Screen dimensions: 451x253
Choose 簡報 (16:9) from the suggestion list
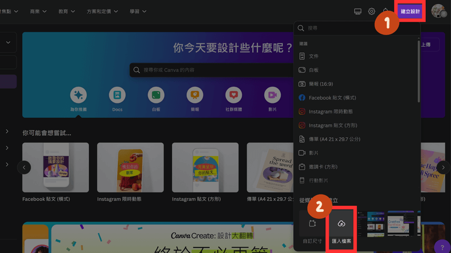pyautogui.click(x=321, y=84)
